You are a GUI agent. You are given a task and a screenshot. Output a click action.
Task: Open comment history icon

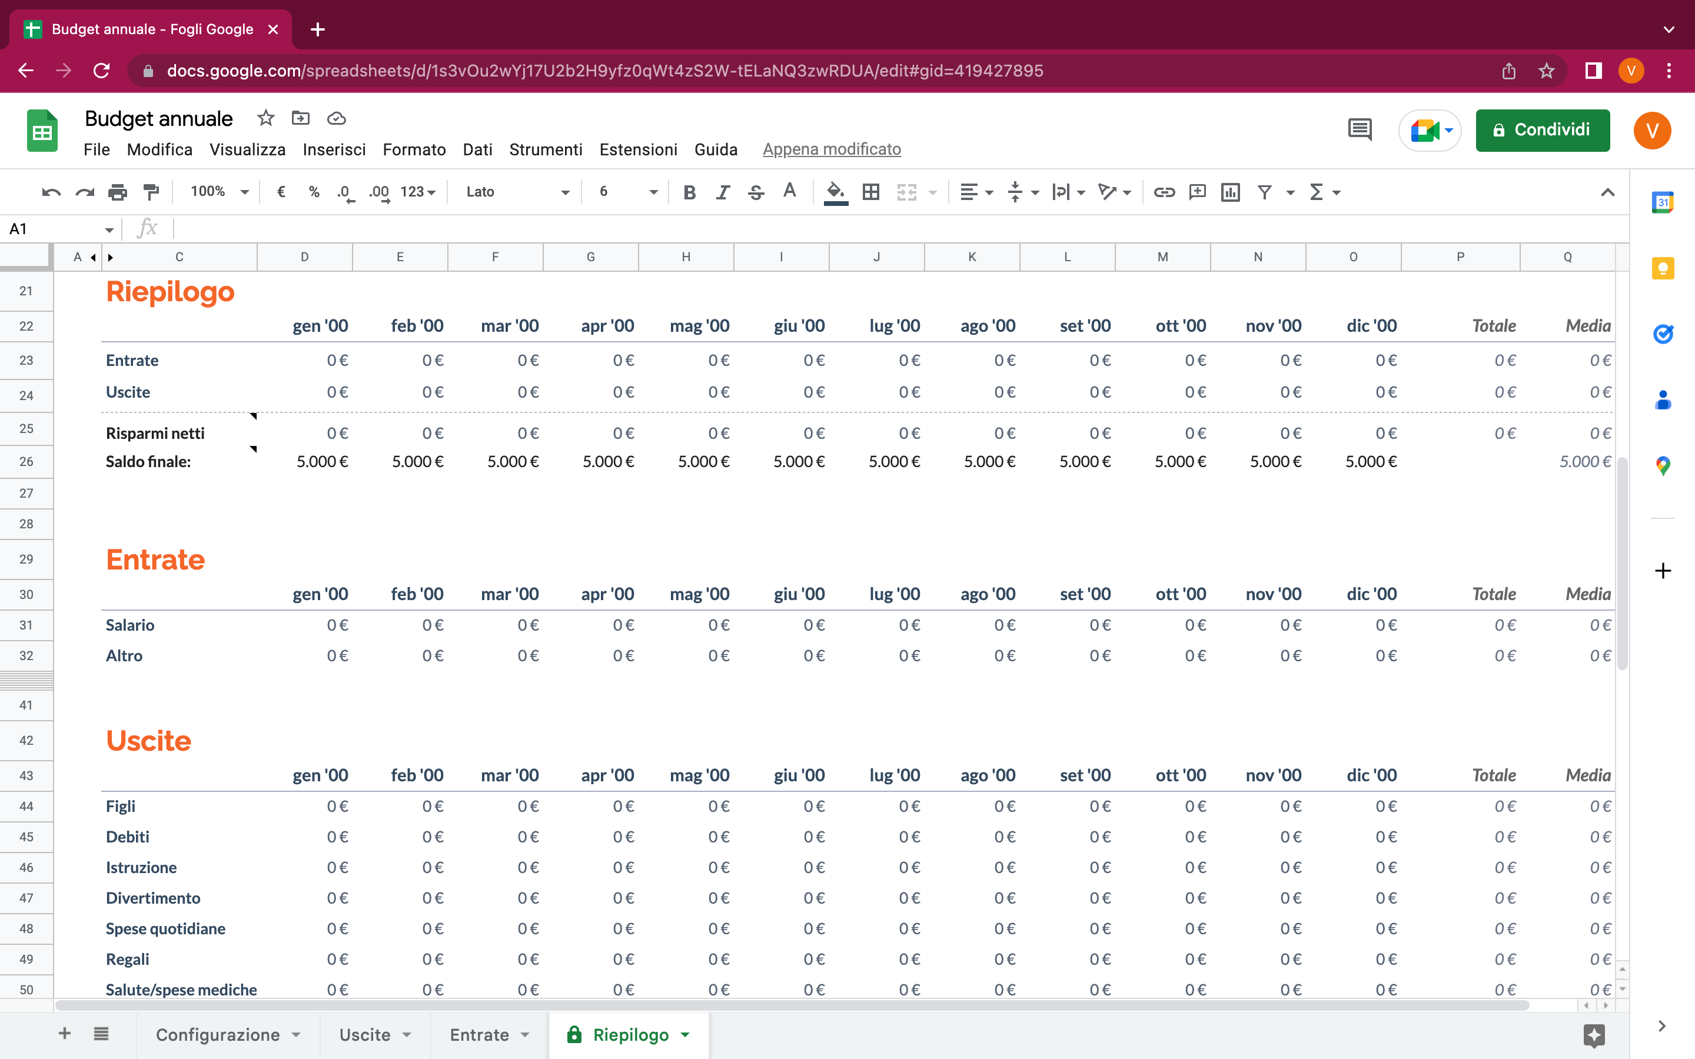[1360, 130]
